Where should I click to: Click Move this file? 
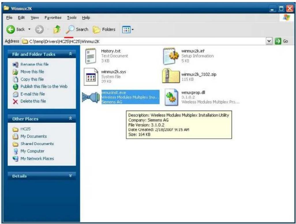pyautogui.click(x=32, y=72)
